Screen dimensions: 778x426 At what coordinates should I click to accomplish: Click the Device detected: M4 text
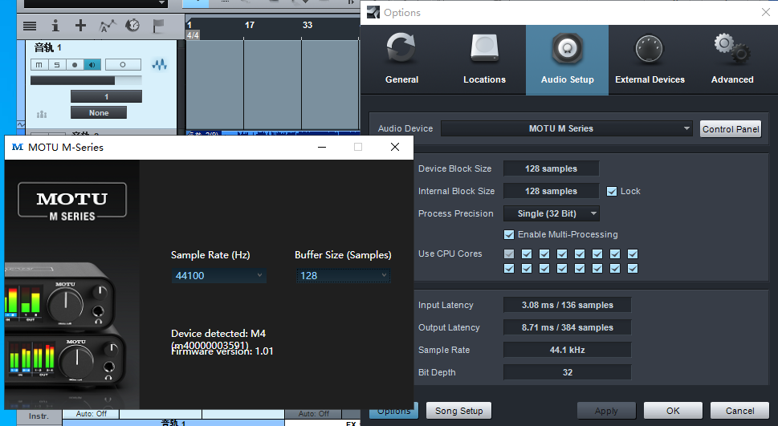[x=218, y=333]
